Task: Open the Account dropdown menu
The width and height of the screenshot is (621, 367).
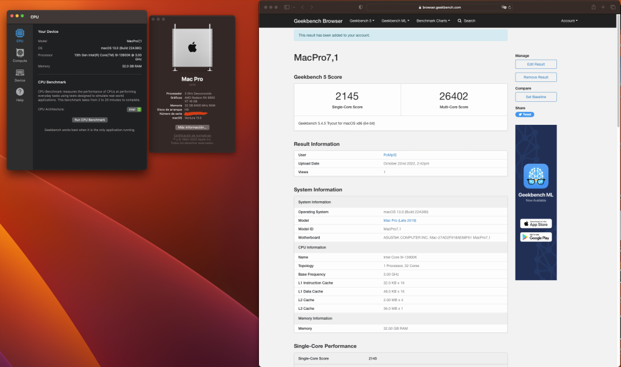Action: pyautogui.click(x=569, y=20)
